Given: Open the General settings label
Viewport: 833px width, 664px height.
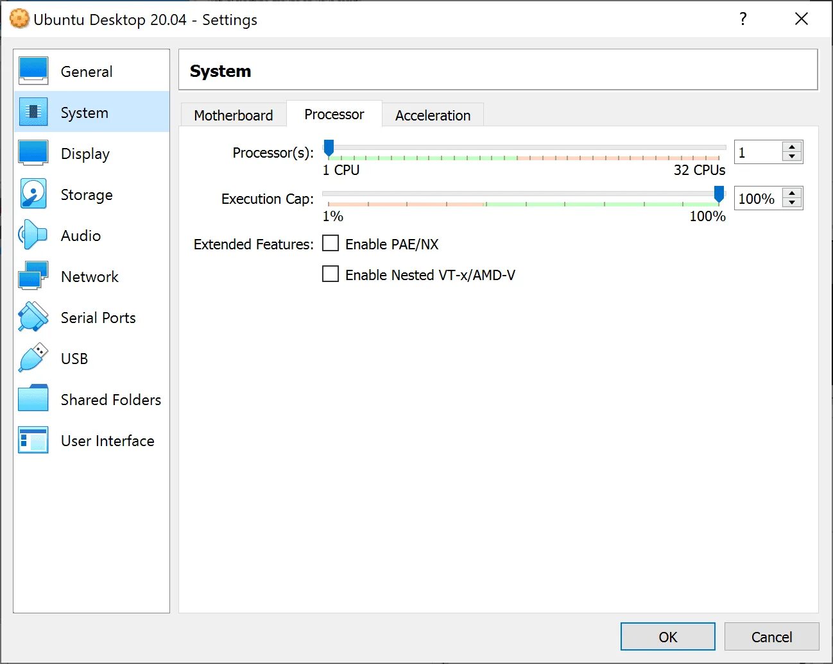Looking at the screenshot, I should 87,72.
